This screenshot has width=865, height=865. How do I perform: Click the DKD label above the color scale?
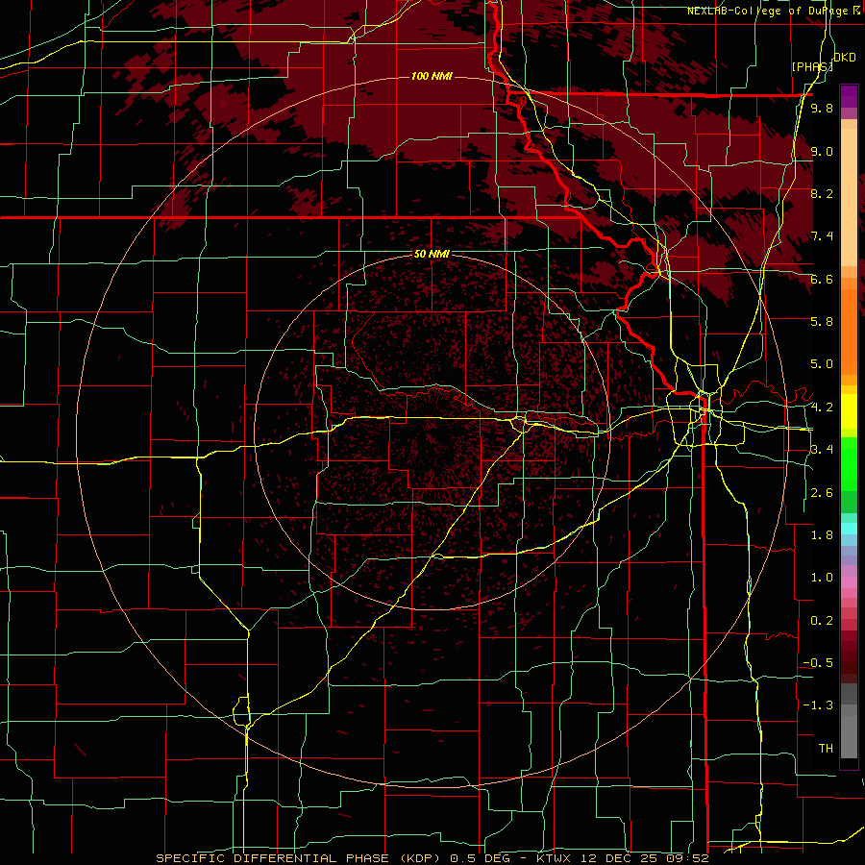[x=845, y=58]
